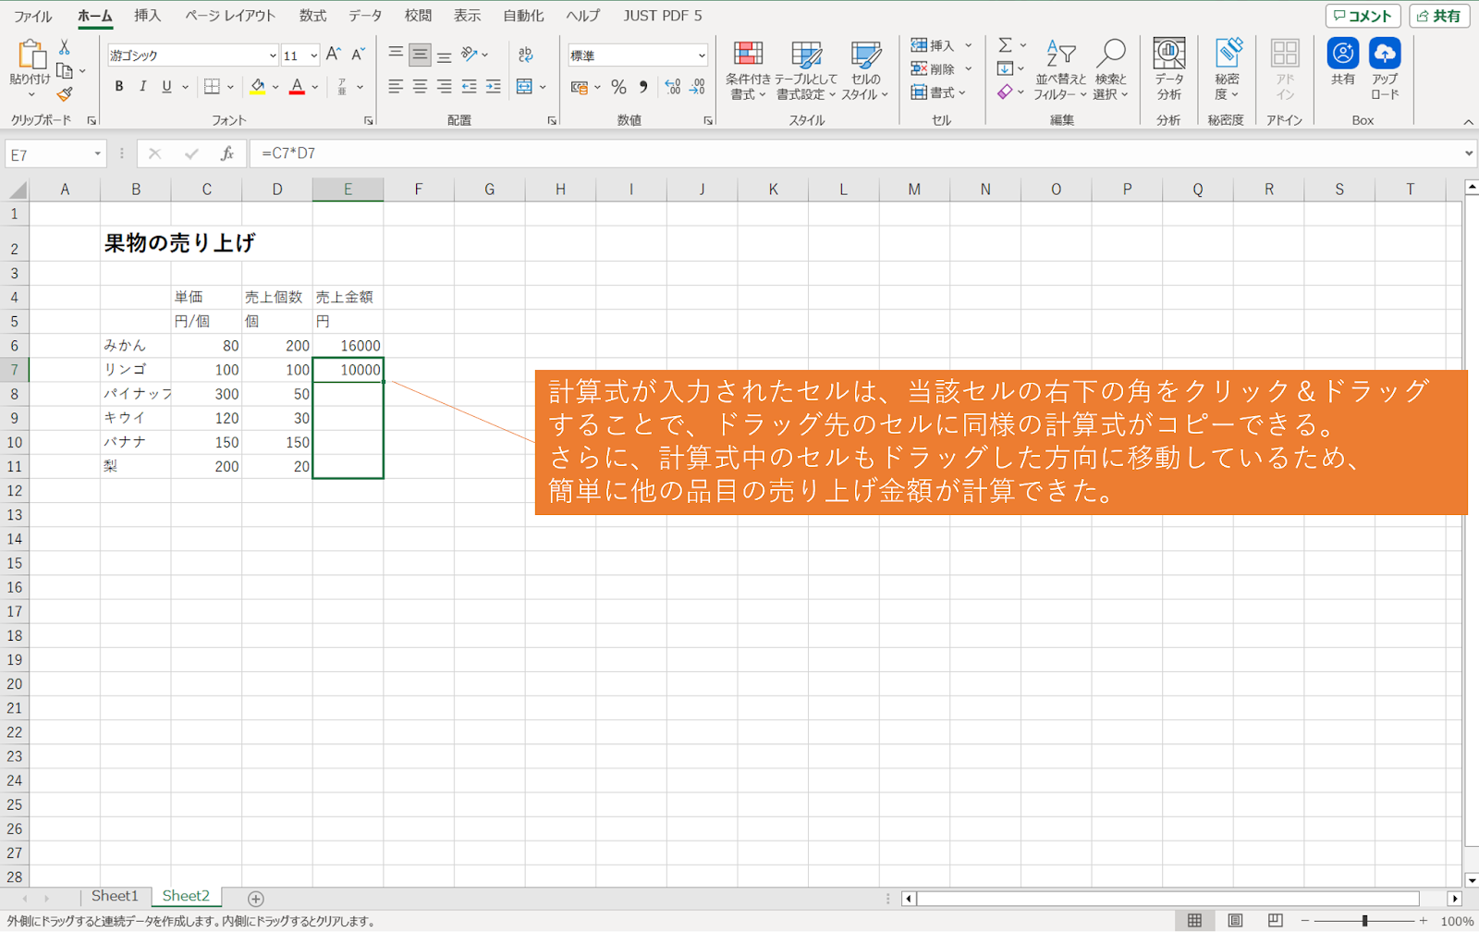Apply comma style icon

(x=643, y=87)
